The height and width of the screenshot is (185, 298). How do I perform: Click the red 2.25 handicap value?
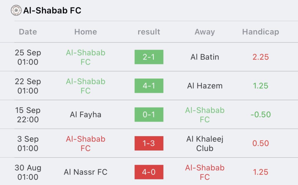tap(260, 57)
